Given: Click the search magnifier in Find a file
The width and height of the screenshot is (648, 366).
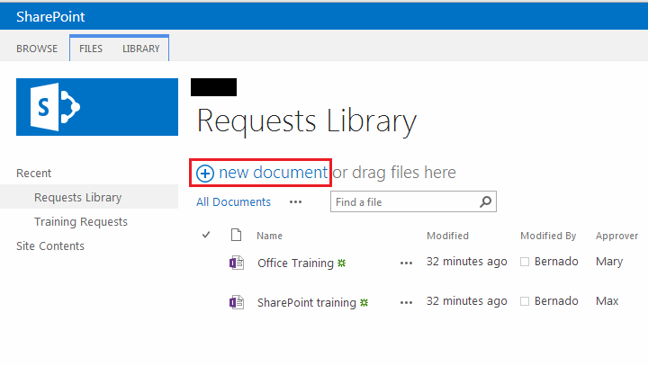Looking at the screenshot, I should click(x=485, y=202).
